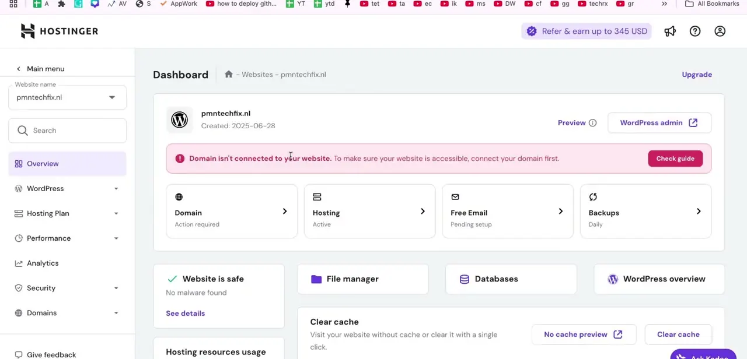Open WordPress overview

[x=659, y=279]
